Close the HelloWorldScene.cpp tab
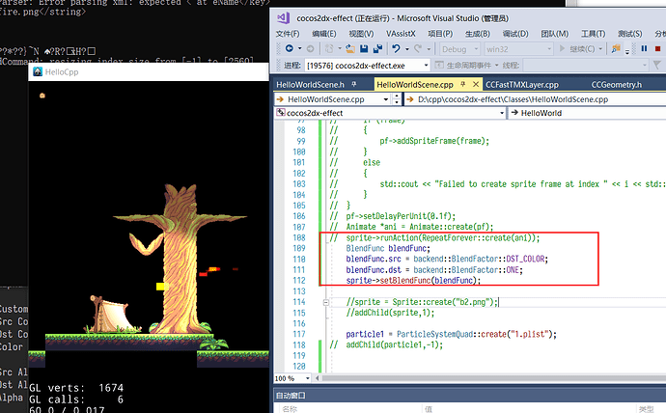666x413 pixels. tap(476, 84)
